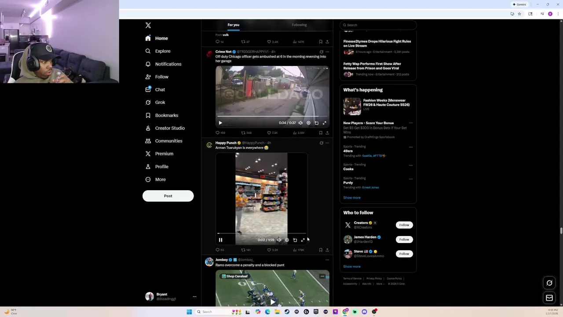Screen dimensions: 563x317
Task: Open Communities from the sidebar
Action: (164, 141)
